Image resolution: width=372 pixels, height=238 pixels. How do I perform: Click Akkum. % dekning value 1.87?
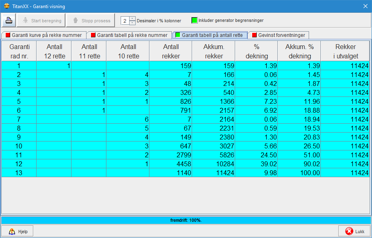(299, 84)
